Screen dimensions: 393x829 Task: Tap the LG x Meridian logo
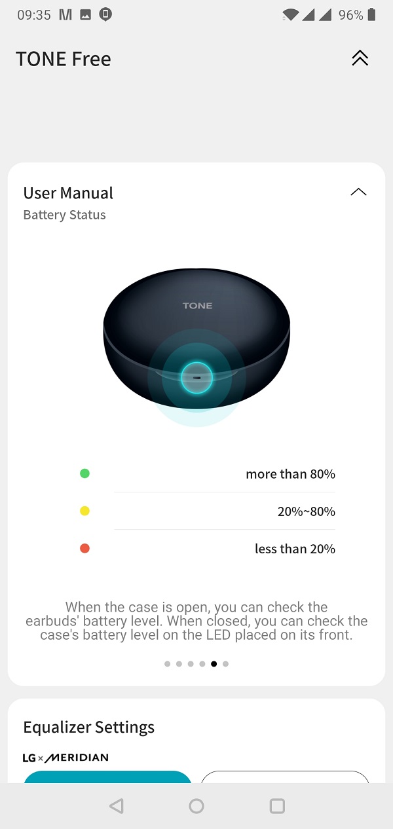tap(65, 758)
